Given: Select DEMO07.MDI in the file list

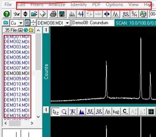Looking at the screenshot, I should coord(17,68).
